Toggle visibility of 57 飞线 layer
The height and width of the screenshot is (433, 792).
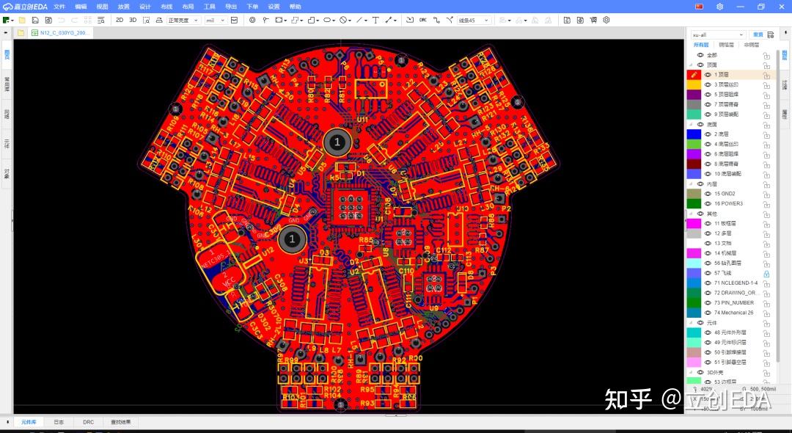pyautogui.click(x=708, y=273)
